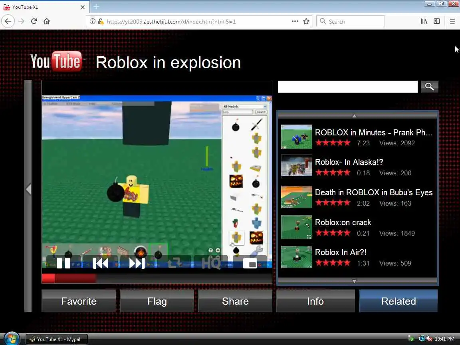Open the Share tab
The height and width of the screenshot is (345, 460).
[235, 301]
